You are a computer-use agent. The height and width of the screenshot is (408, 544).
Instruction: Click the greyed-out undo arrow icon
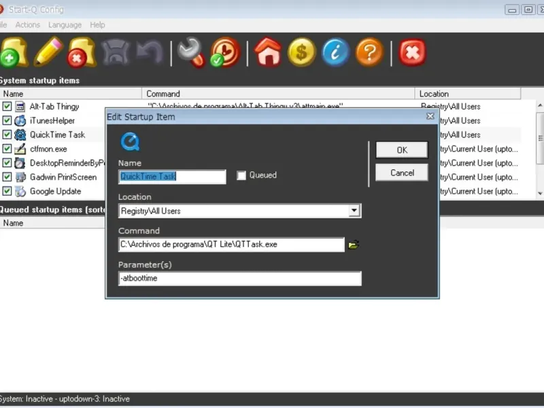point(150,52)
